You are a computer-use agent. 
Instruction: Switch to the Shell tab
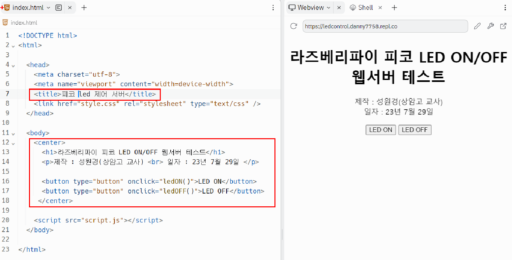click(362, 8)
